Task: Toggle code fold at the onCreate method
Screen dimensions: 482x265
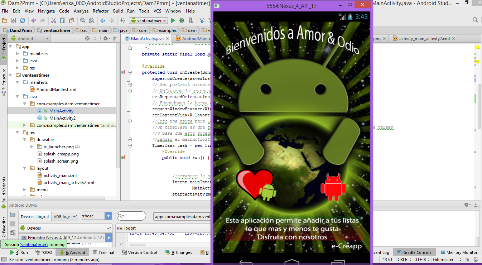Action: click(130, 72)
